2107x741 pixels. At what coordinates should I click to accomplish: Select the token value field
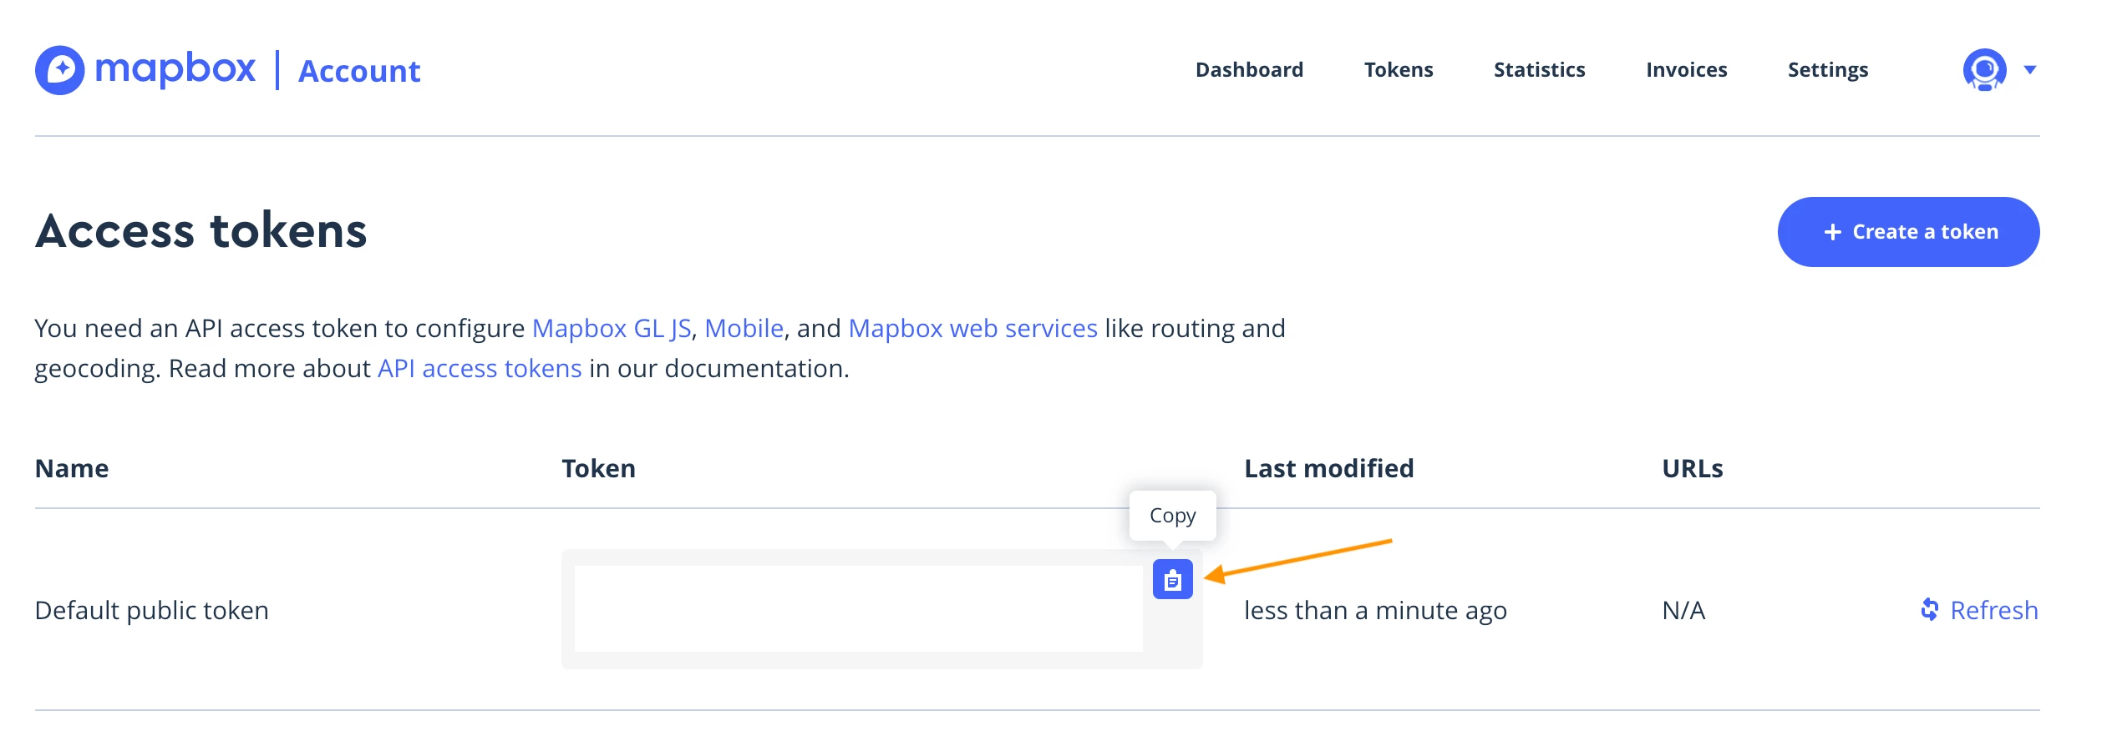(x=858, y=609)
